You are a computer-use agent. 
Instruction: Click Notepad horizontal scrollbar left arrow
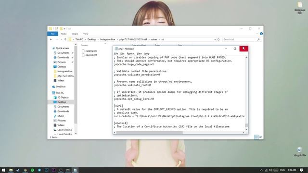[x=115, y=133]
